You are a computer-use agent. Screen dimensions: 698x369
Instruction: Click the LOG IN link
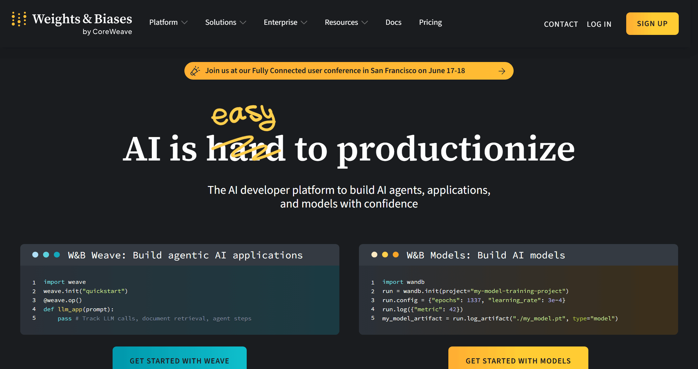tap(599, 24)
